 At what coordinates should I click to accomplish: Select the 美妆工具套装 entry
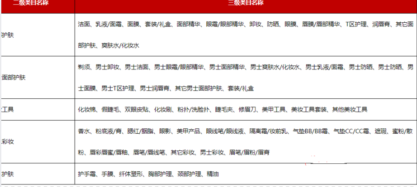[308, 110]
